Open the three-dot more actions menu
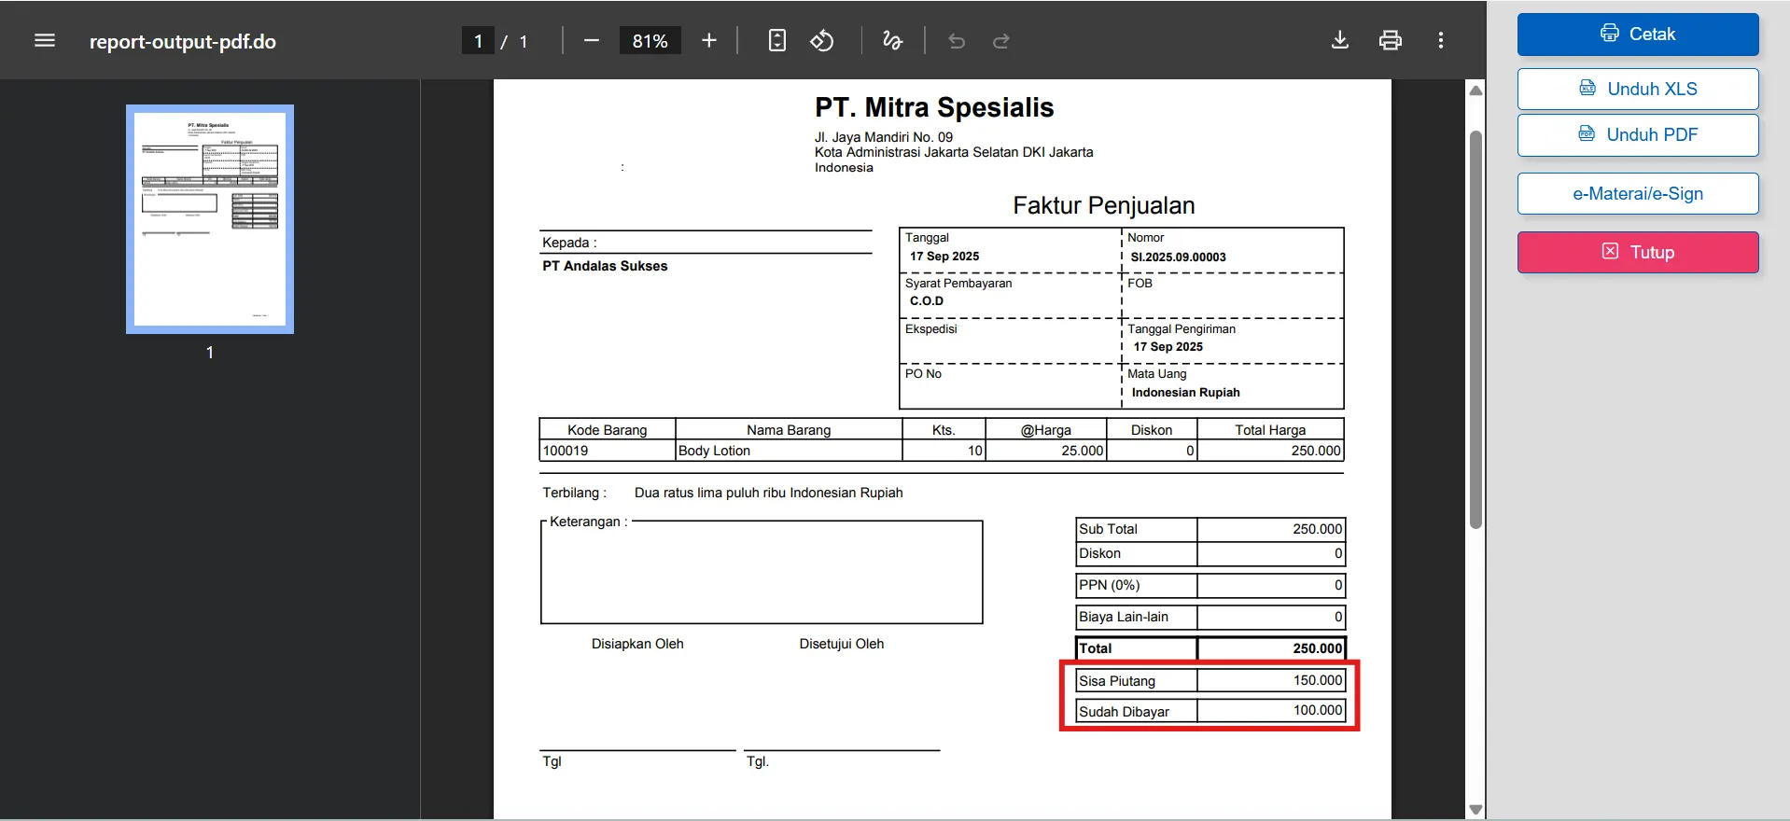 1440,40
